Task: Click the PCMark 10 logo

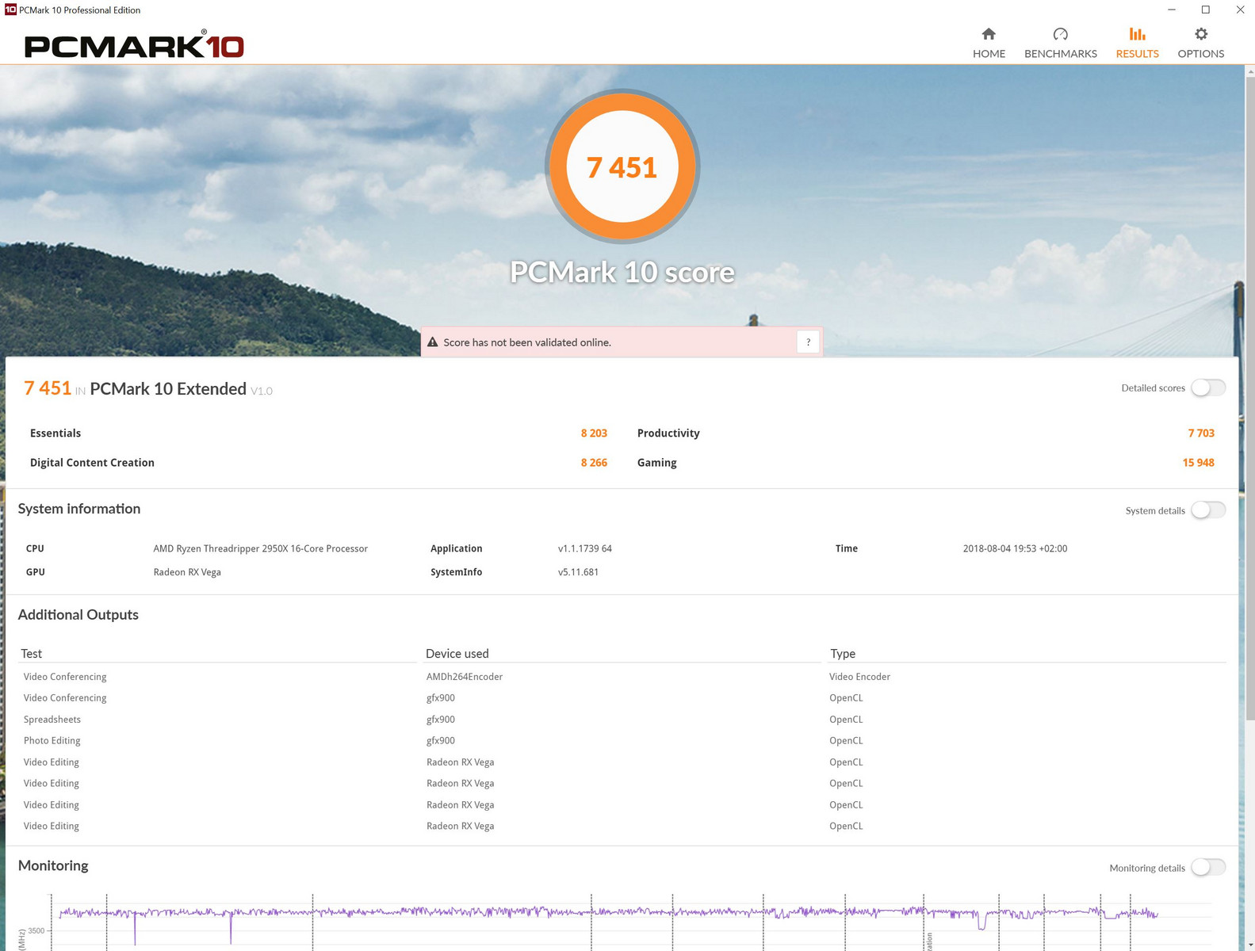Action: pyautogui.click(x=134, y=46)
